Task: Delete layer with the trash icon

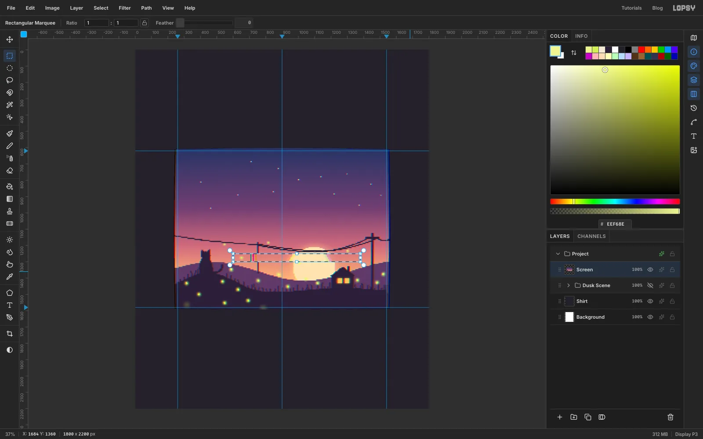Action: [x=670, y=417]
